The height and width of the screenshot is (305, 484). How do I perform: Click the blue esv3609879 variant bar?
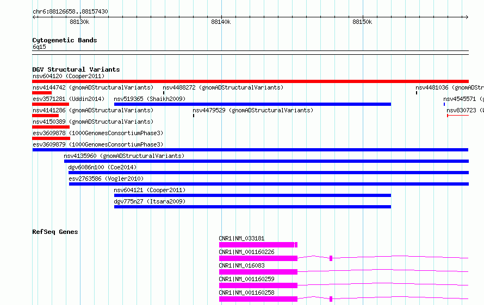250,150
